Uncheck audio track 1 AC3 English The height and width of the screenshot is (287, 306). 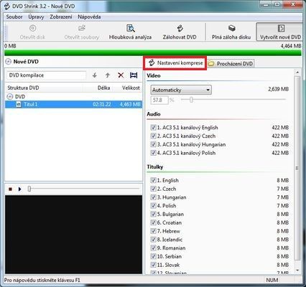(x=153, y=128)
